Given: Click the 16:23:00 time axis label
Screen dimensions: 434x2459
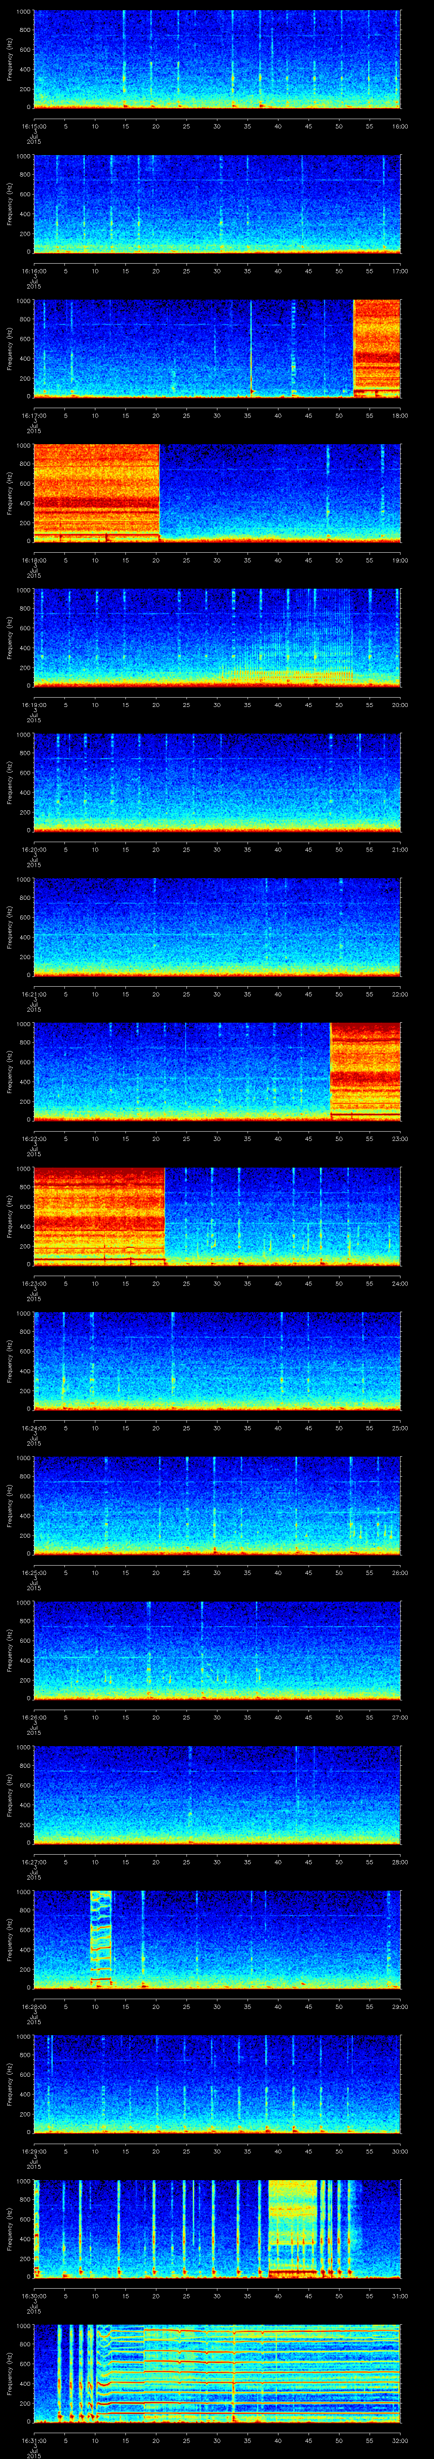Looking at the screenshot, I should pyautogui.click(x=34, y=1283).
